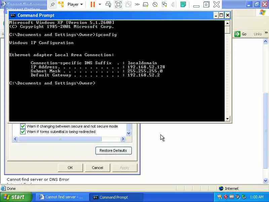
Task: Click the Internet zone globe icon in status bar
Action: pyautogui.click(x=221, y=189)
